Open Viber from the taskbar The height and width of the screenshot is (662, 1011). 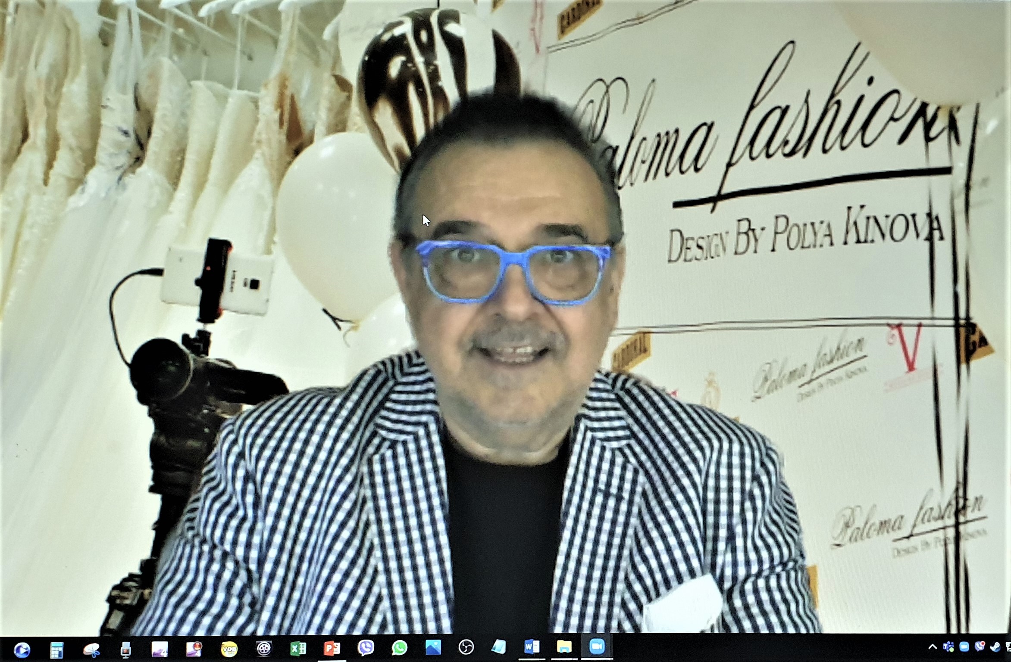pos(366,648)
